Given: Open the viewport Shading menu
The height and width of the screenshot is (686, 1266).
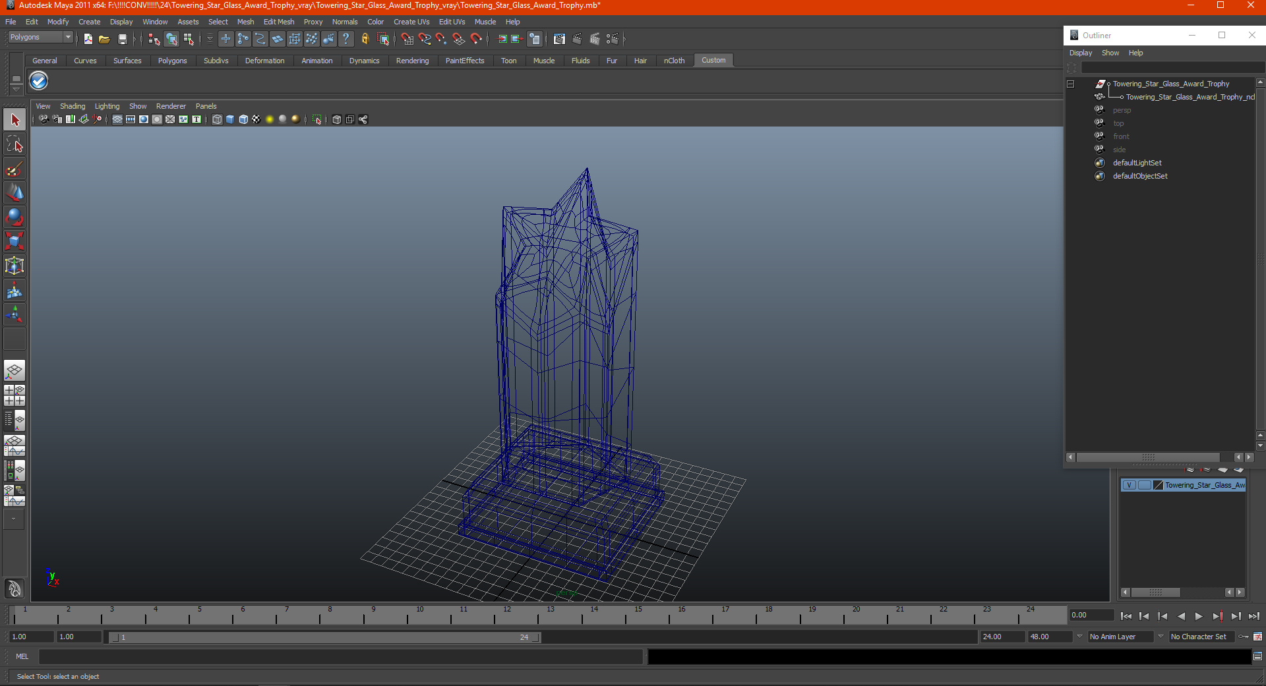Looking at the screenshot, I should [73, 106].
